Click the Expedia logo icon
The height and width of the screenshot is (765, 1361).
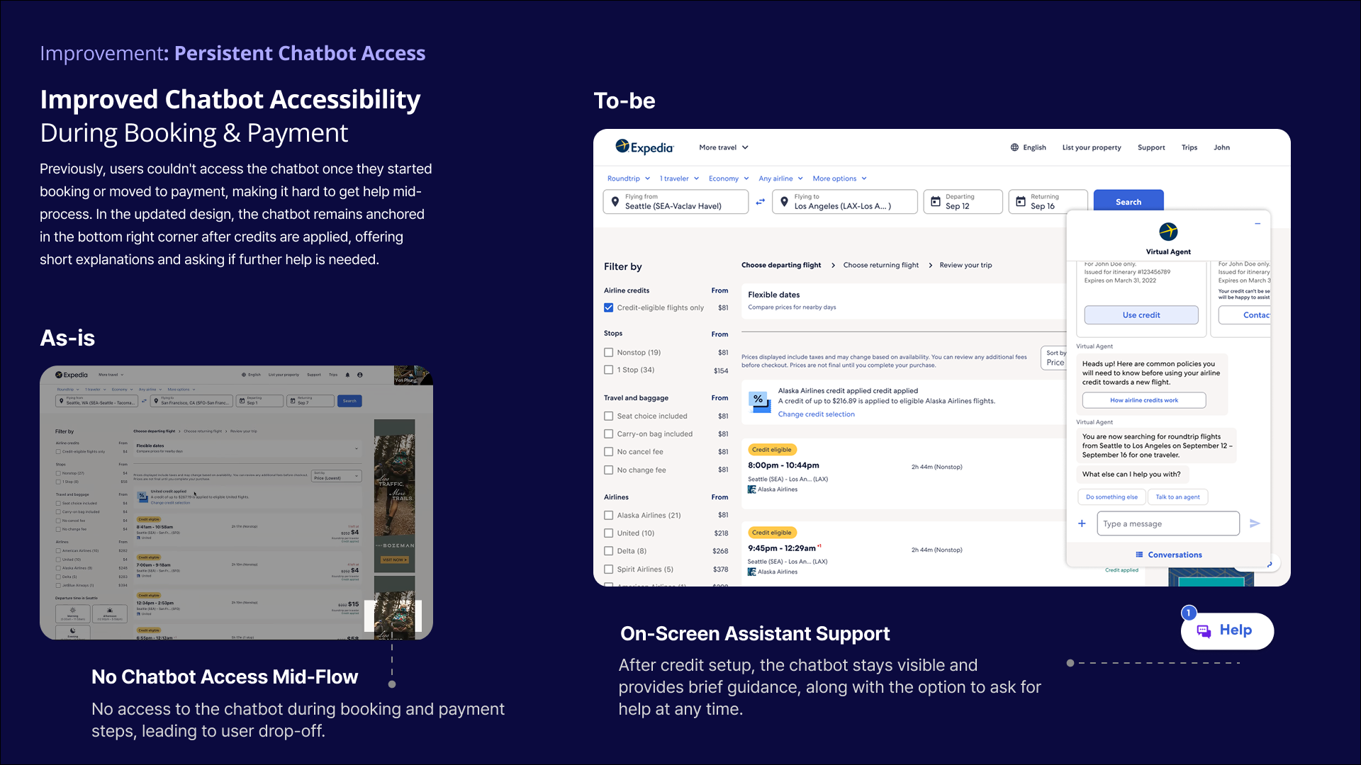622,146
